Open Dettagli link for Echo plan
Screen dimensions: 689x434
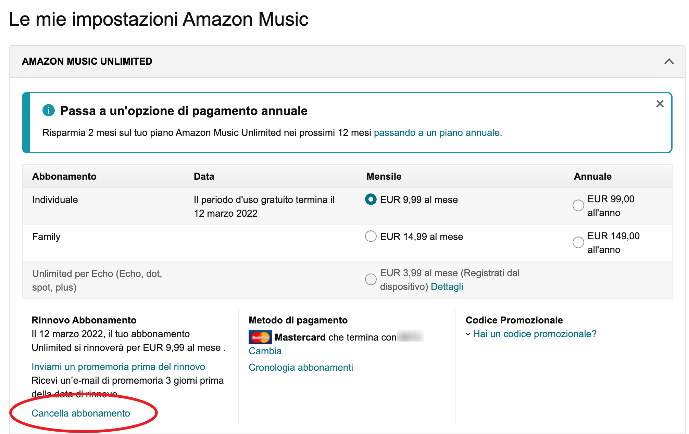(447, 287)
